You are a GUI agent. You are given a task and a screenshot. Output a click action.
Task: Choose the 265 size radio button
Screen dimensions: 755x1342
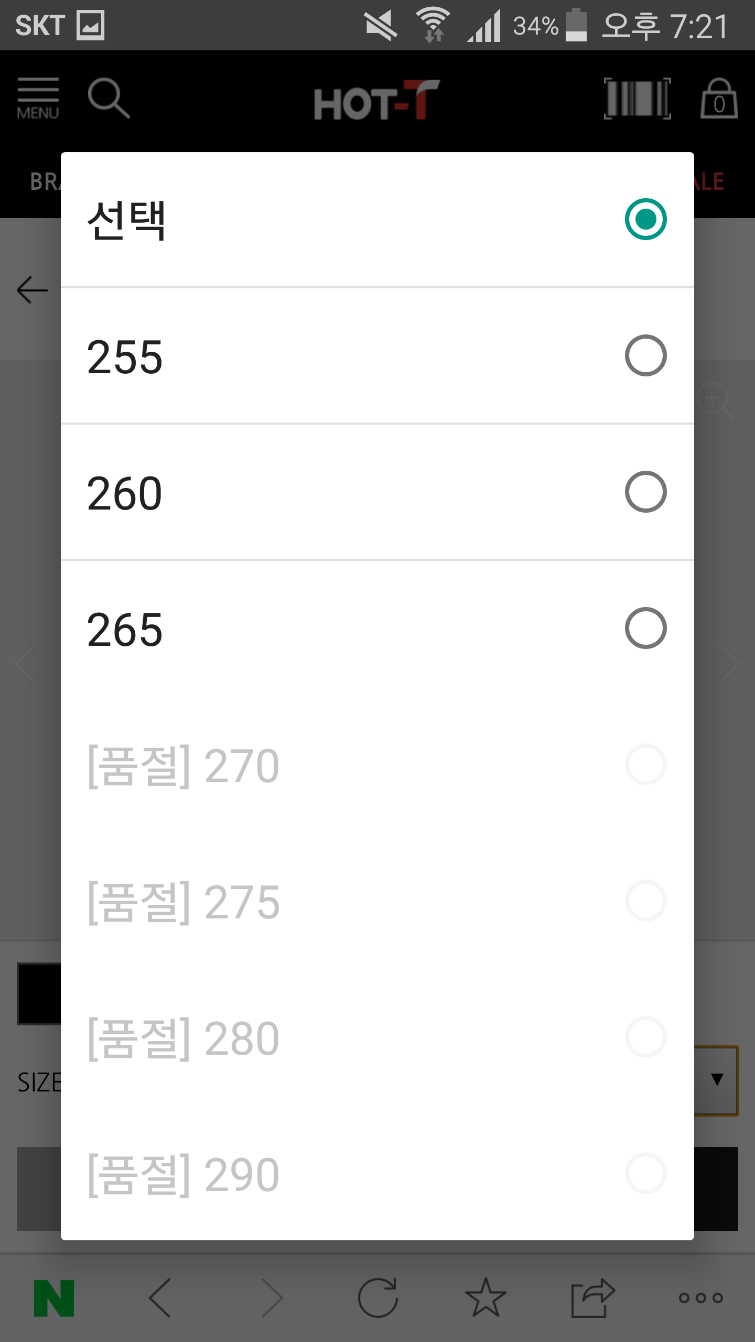[x=645, y=628]
